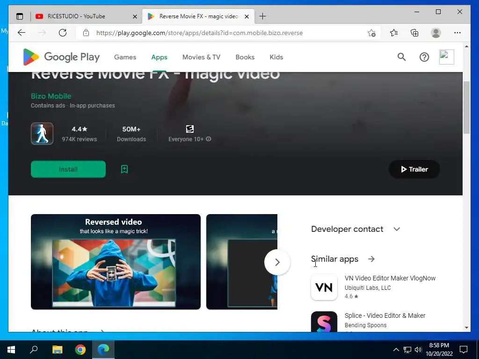Click the Contains ads · In-app purchases text

(x=73, y=105)
